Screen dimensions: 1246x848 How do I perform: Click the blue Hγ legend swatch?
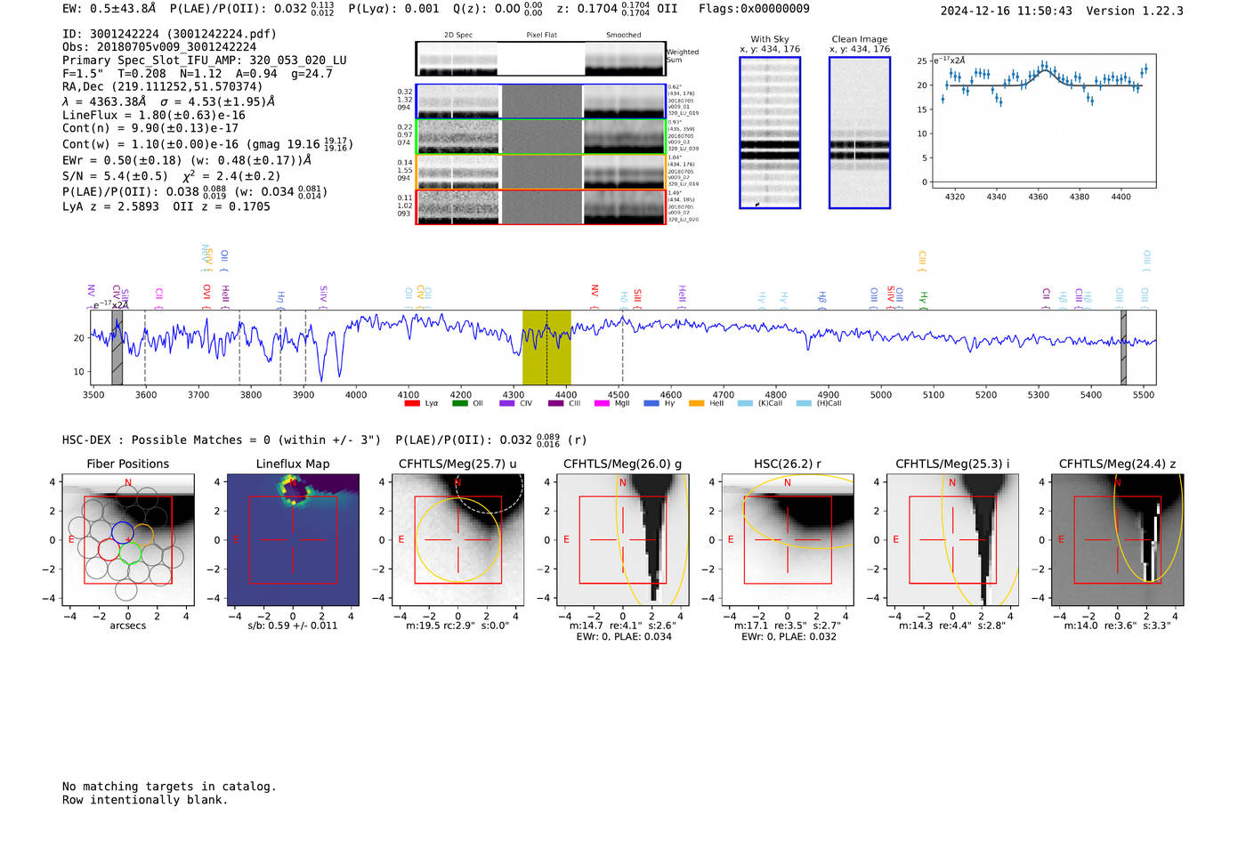pyautogui.click(x=651, y=403)
